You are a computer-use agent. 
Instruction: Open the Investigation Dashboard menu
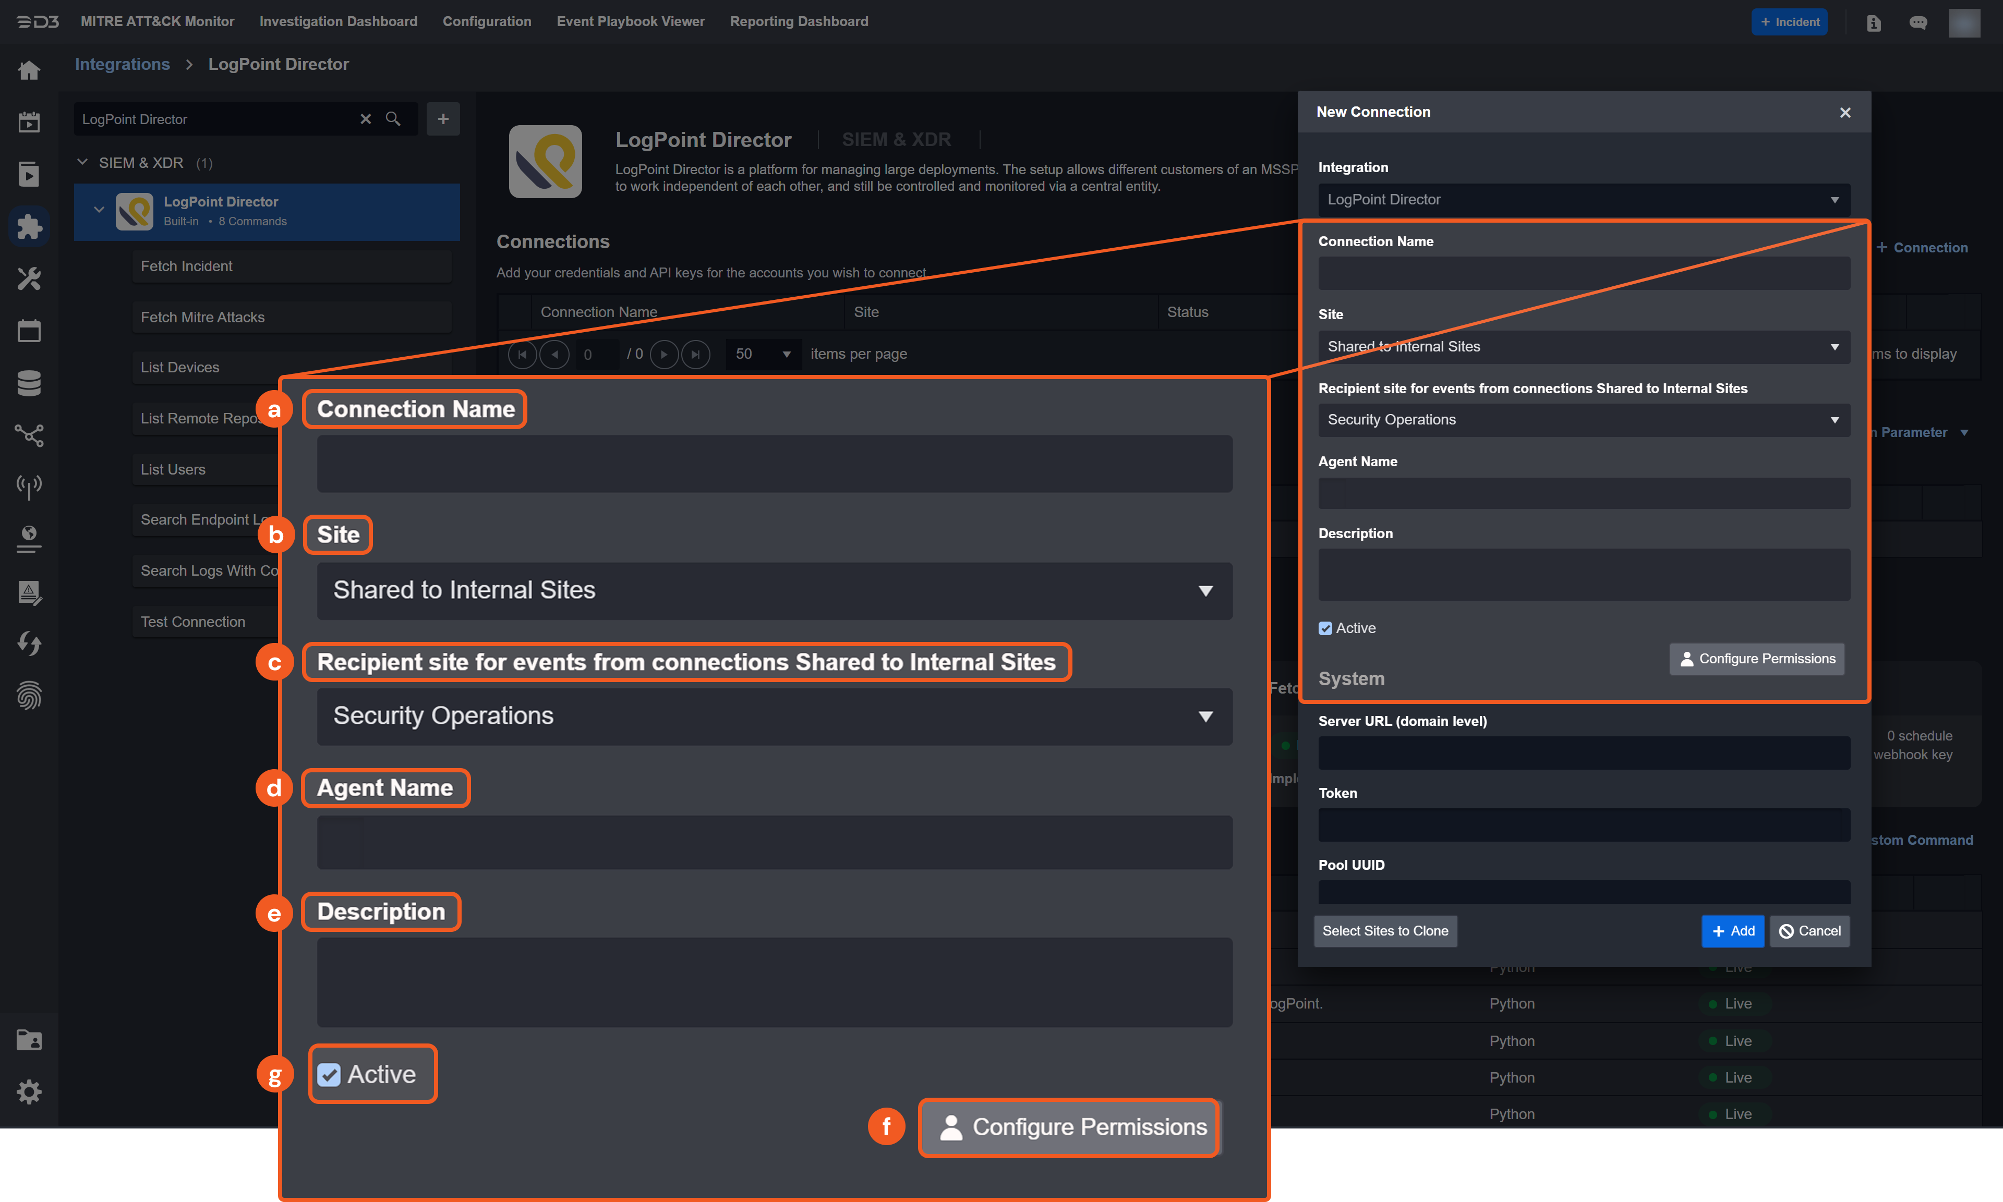(338, 21)
